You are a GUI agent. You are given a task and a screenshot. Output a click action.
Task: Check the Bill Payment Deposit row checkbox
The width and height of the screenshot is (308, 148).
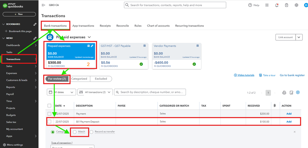49,122
